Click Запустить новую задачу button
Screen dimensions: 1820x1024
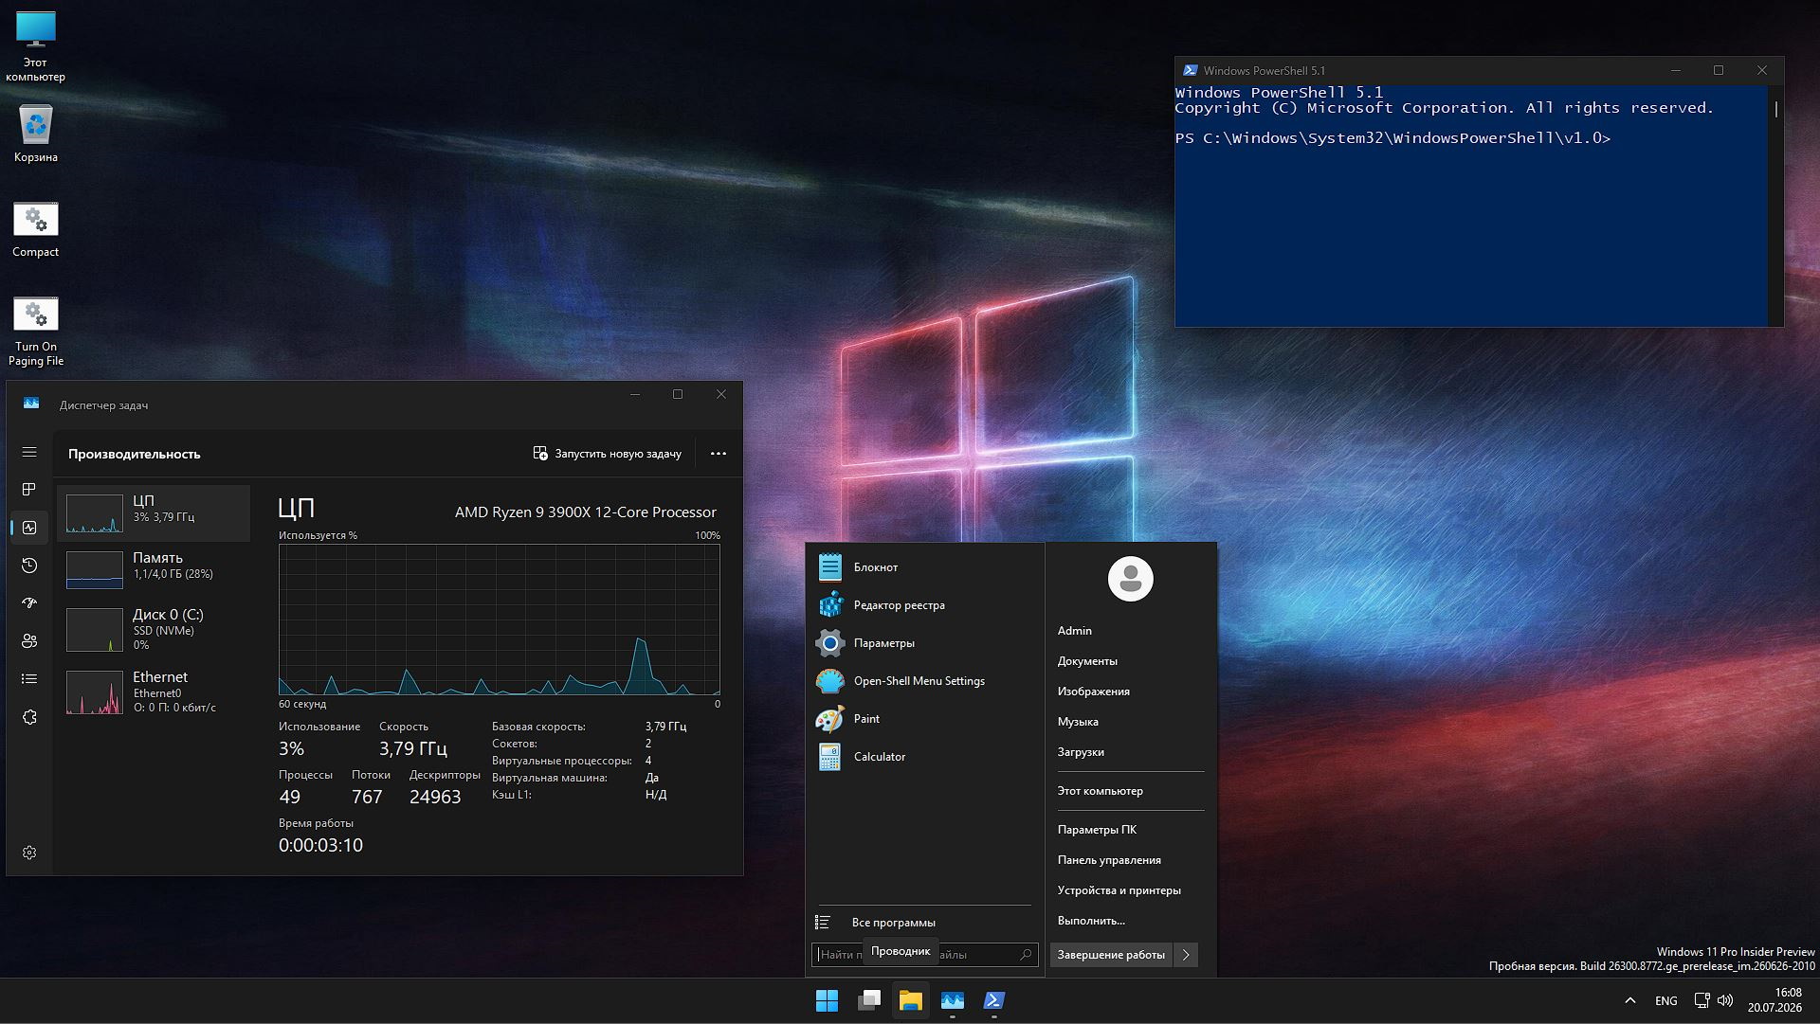tap(607, 454)
